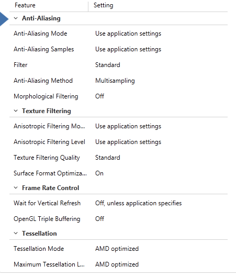This screenshot has height=277, width=236.
Task: Click the Setting column header
Action: point(104,5)
